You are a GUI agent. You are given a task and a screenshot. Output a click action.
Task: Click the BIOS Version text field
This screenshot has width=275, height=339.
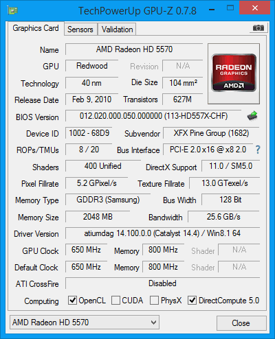(x=153, y=116)
